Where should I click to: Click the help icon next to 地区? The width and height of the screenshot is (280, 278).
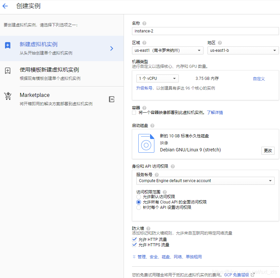220,43
